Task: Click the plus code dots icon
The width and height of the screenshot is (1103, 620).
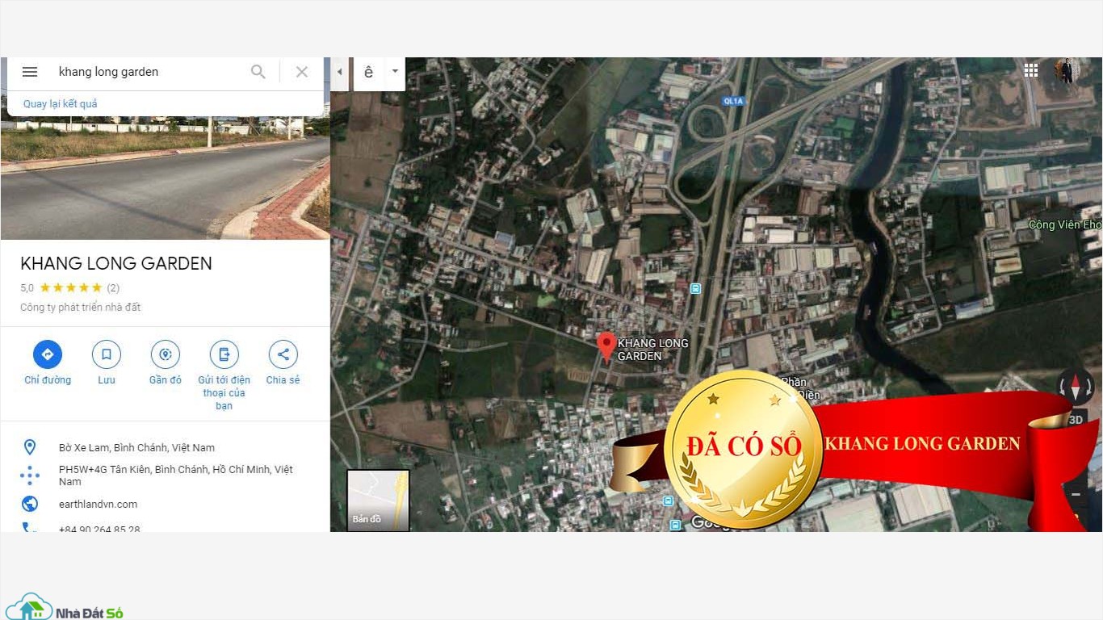Action: [30, 475]
